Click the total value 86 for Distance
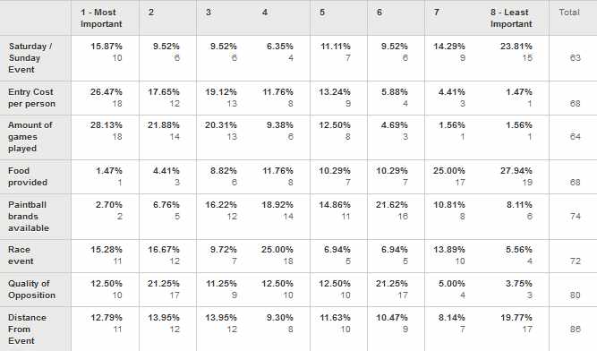Screen dimensions: 597x351 pyautogui.click(x=575, y=330)
